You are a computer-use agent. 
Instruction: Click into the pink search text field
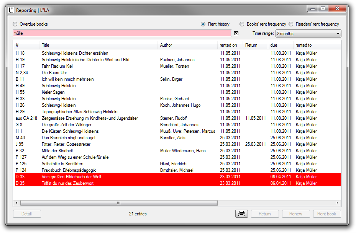tap(122, 33)
